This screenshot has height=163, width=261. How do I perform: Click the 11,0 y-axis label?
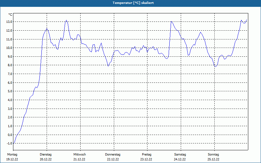(x=9, y=39)
